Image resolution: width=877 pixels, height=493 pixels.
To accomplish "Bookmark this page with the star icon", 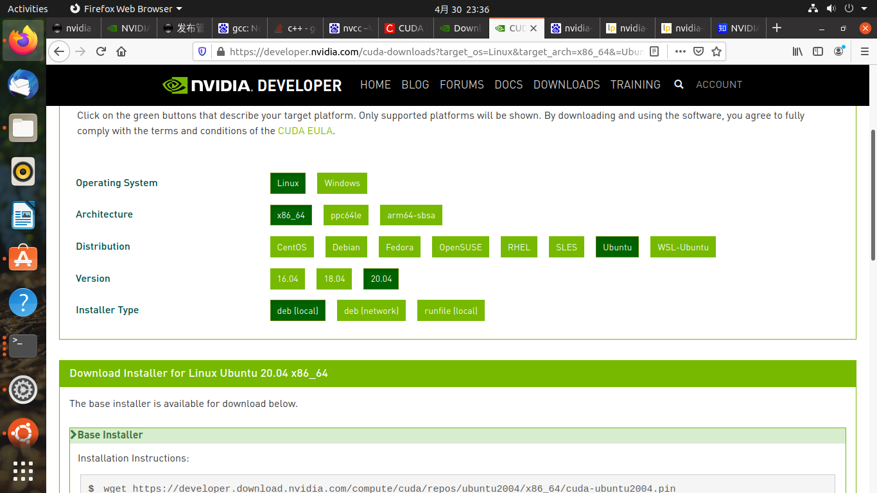I will pos(716,52).
